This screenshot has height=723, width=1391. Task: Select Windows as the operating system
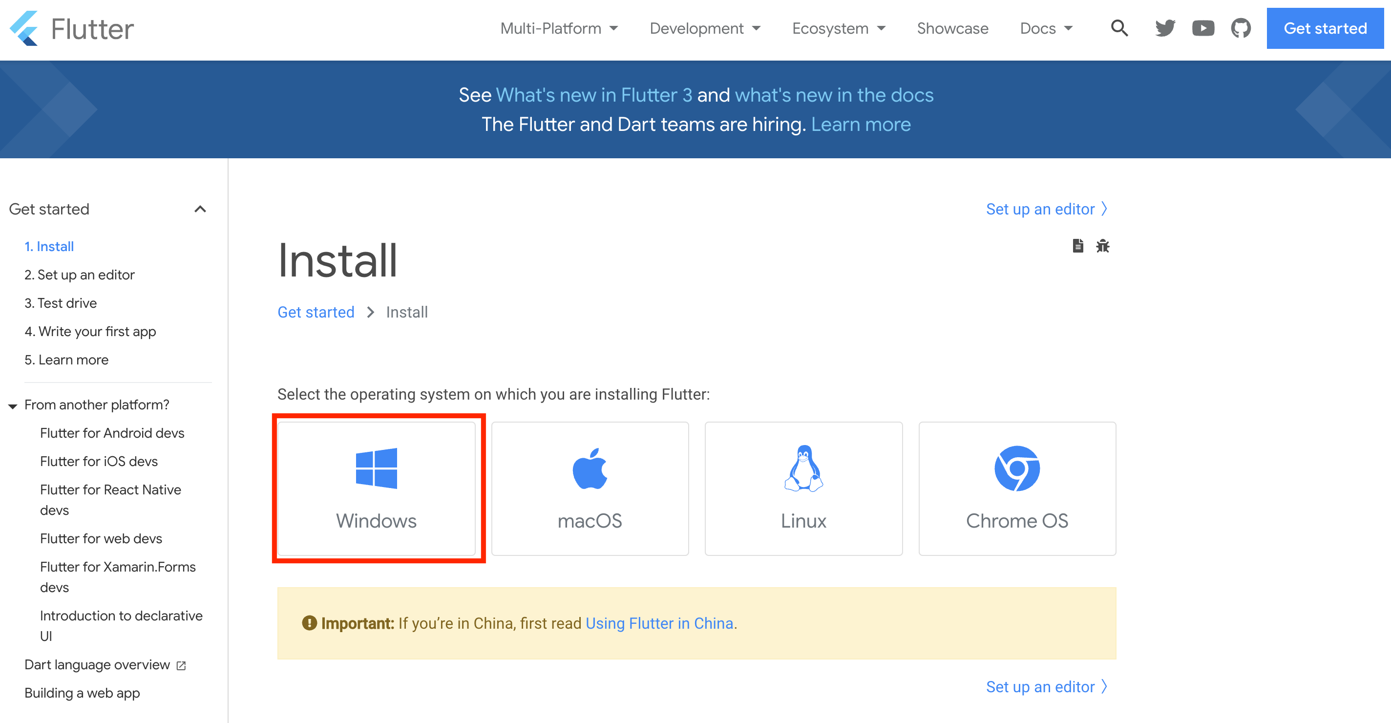point(377,489)
